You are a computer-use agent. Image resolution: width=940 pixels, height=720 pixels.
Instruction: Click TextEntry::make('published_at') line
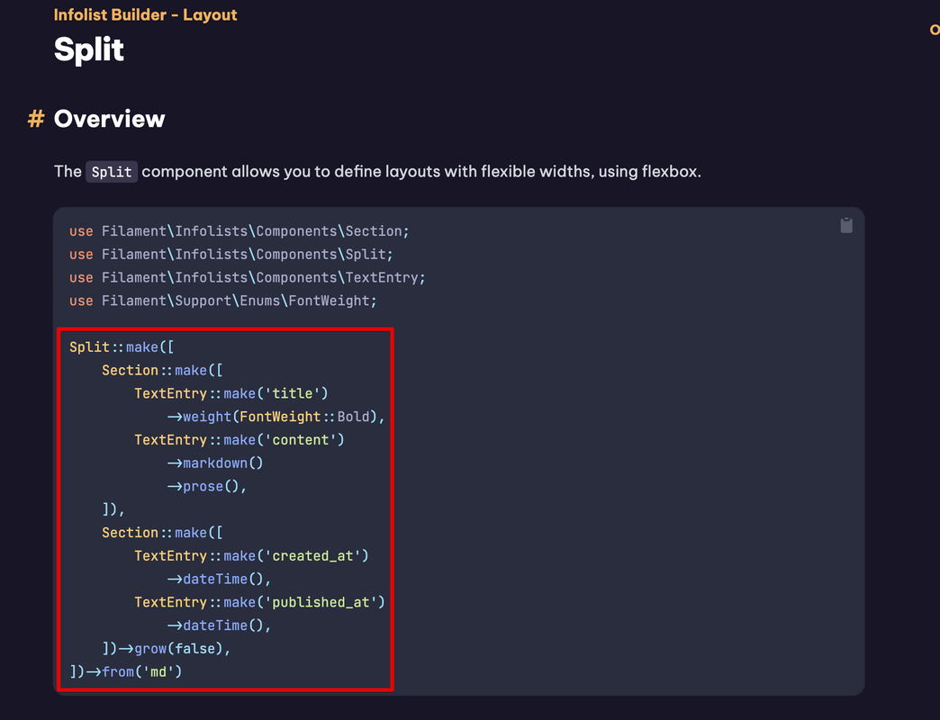click(259, 602)
